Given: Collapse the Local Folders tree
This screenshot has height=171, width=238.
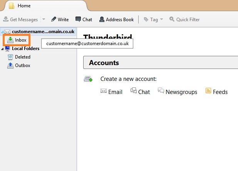Looking at the screenshot, I should (x=2, y=49).
